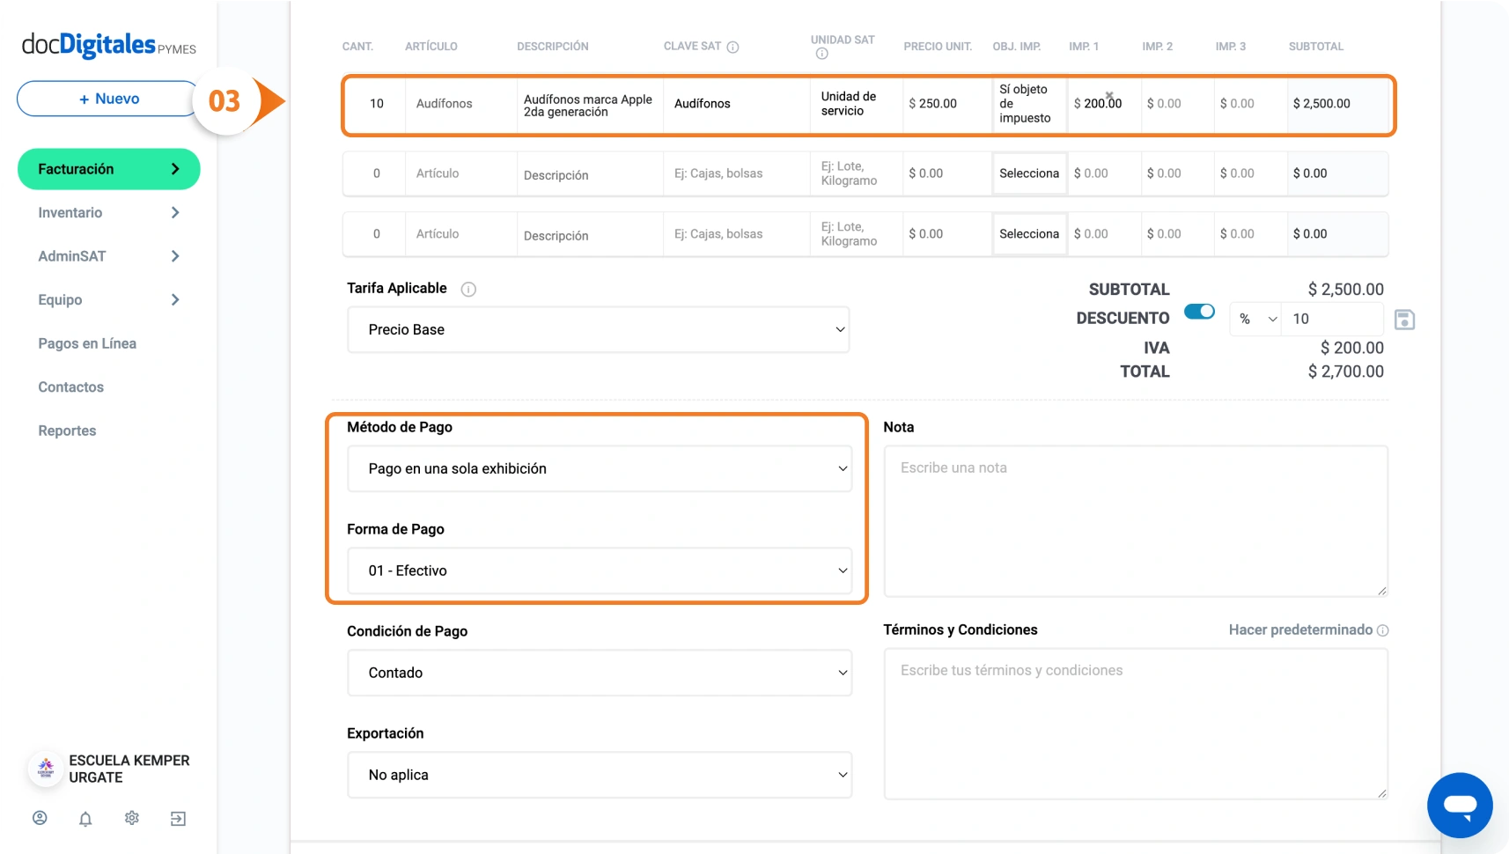
Task: Toggle the Descuento switch
Action: click(x=1199, y=312)
